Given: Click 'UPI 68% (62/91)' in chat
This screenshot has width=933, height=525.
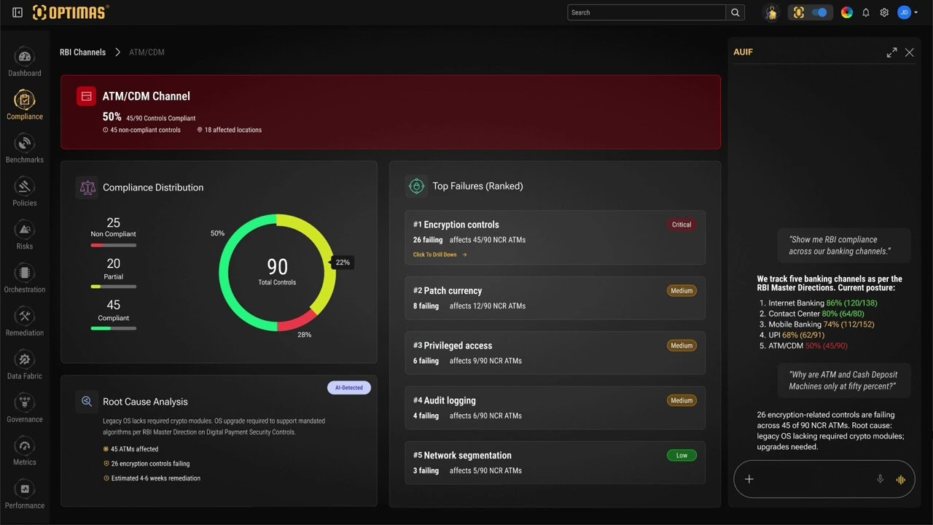Looking at the screenshot, I should point(797,335).
